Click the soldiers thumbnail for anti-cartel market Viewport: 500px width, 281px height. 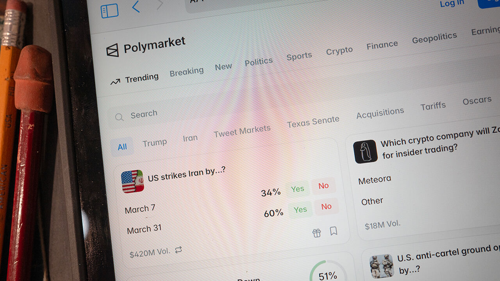click(382, 266)
